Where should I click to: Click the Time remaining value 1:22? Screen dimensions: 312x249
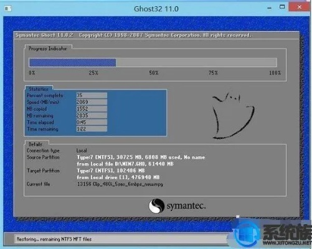92,129
